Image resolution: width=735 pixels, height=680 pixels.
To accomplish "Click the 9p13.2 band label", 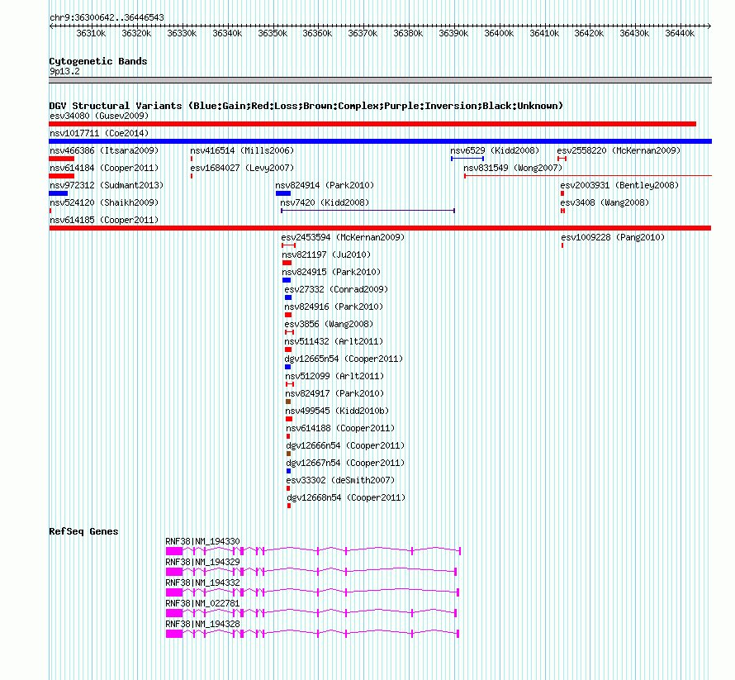I will [64, 71].
